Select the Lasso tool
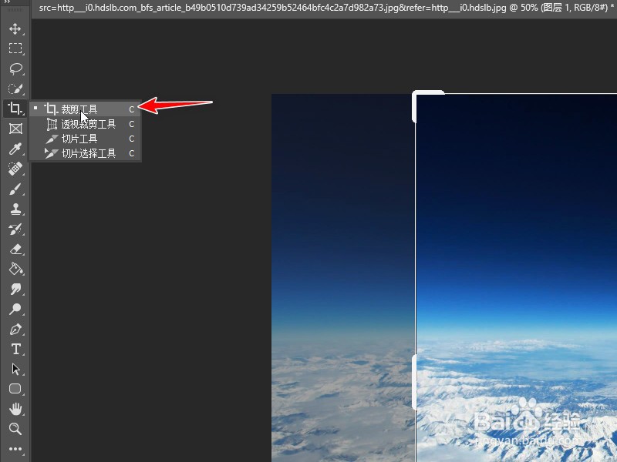617x462 pixels. click(15, 69)
